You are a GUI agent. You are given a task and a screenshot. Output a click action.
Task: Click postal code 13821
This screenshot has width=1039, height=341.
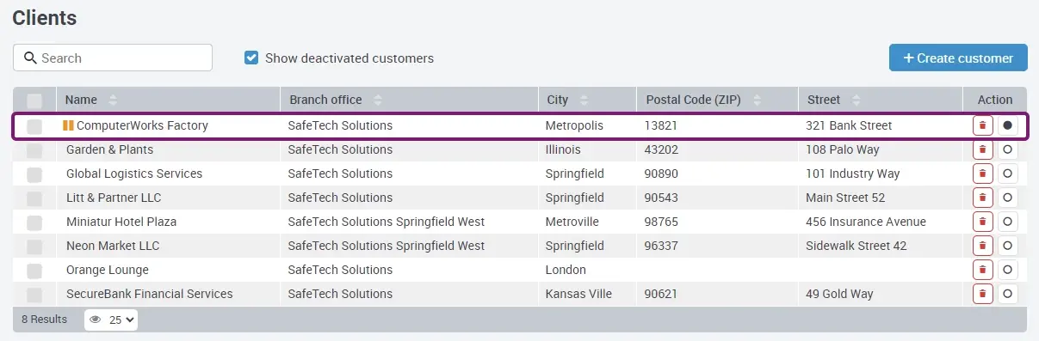662,125
